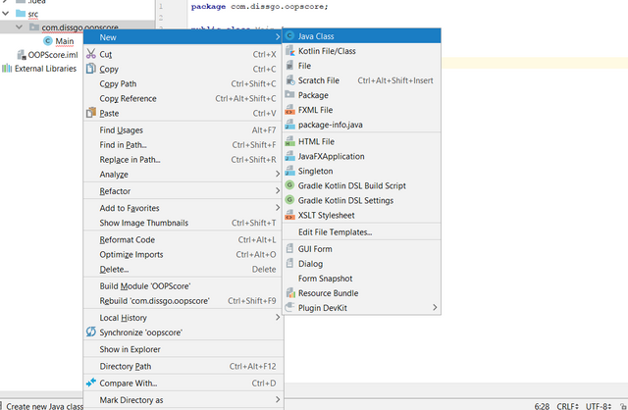The image size is (628, 410).
Task: Expand the Analyze submenu arrow
Action: pyautogui.click(x=277, y=174)
